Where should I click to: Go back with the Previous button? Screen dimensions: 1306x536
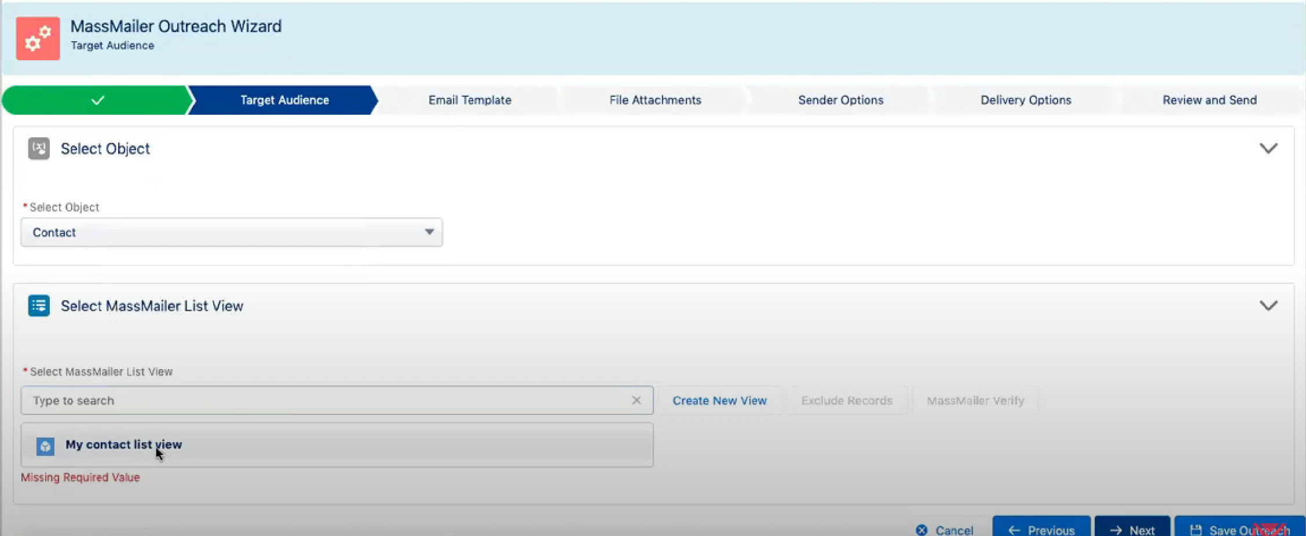1041,526
